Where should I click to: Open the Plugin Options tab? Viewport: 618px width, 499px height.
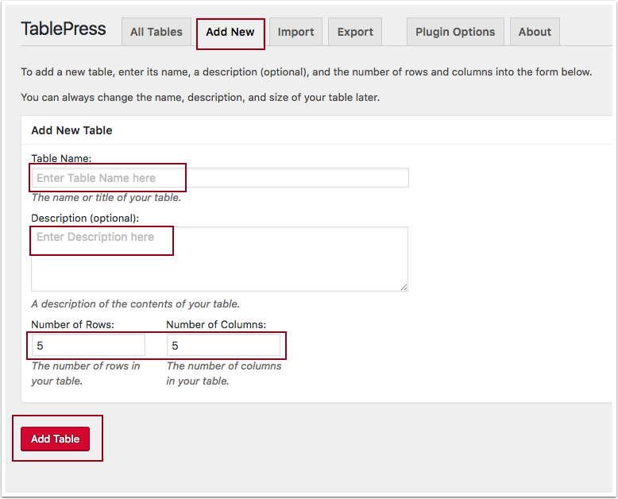(x=455, y=32)
